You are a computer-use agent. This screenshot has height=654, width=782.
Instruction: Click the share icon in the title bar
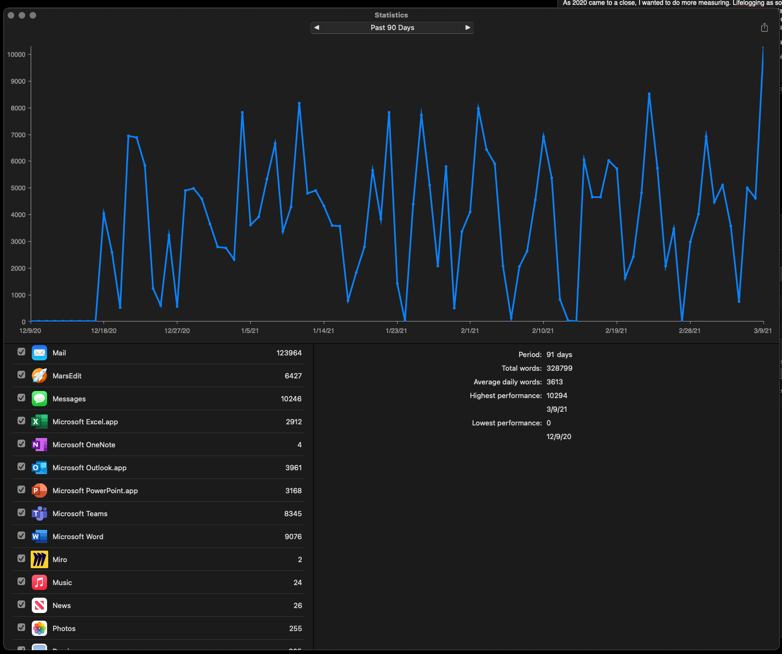tap(764, 27)
